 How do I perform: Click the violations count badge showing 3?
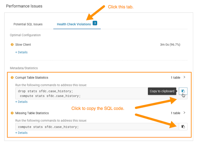click(95, 23)
